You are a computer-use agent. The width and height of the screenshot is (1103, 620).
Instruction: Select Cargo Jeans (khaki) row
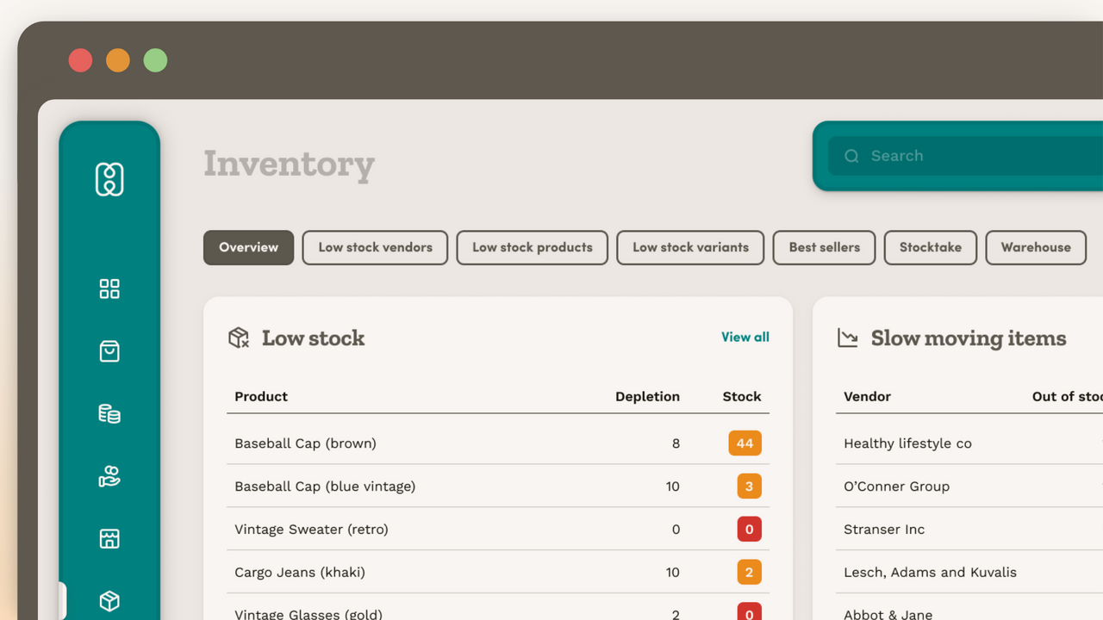coord(498,573)
